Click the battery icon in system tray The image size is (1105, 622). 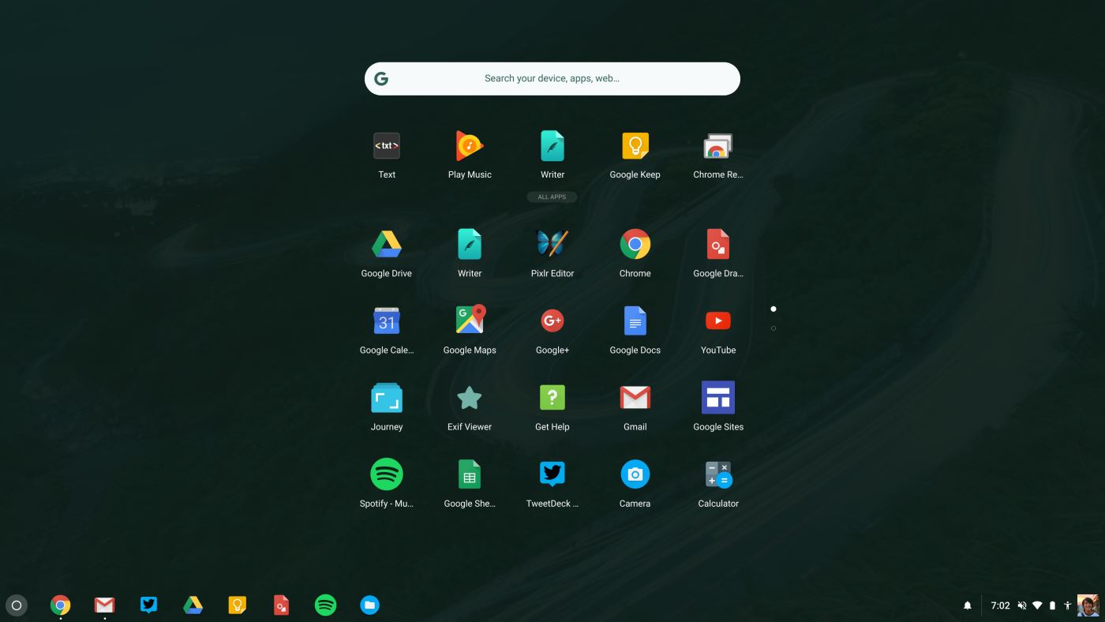tap(1052, 605)
